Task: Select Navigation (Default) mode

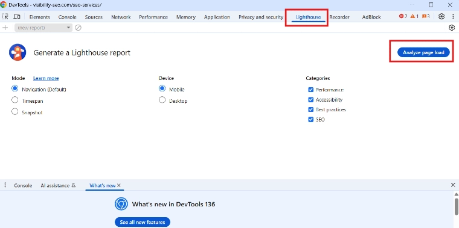Action: pyautogui.click(x=14, y=88)
